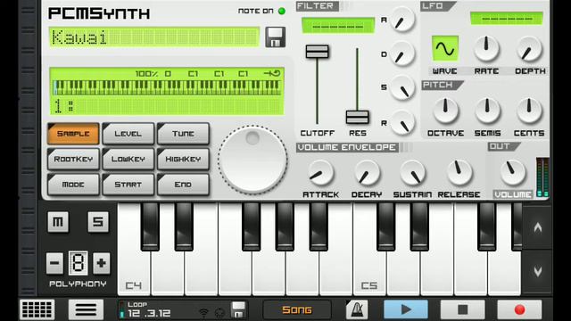Shift keyboard octave up
Screen dimensions: 571x321
click(x=537, y=227)
